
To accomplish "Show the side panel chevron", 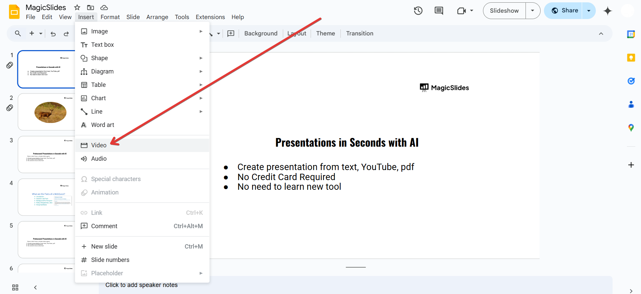I will [x=631, y=290].
